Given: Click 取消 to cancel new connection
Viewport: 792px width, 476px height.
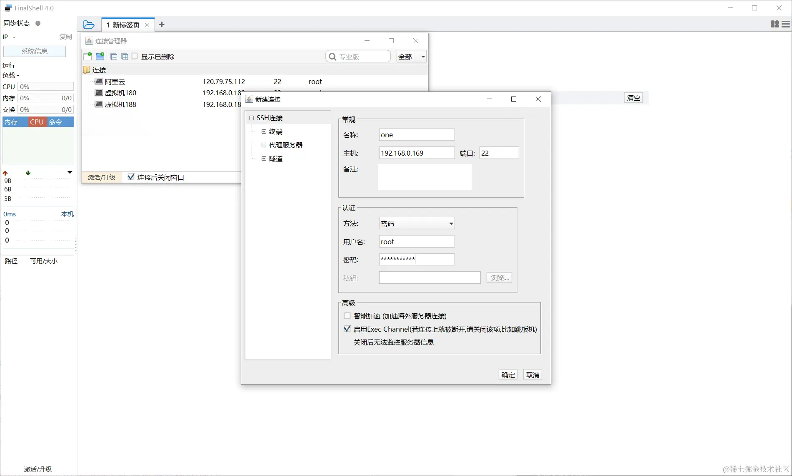Looking at the screenshot, I should (x=532, y=375).
